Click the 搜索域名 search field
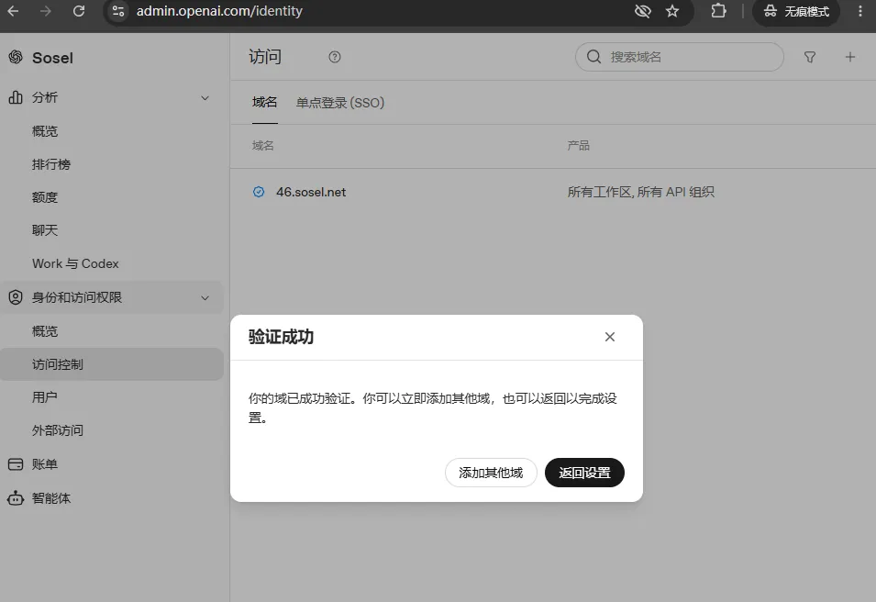 coord(680,57)
